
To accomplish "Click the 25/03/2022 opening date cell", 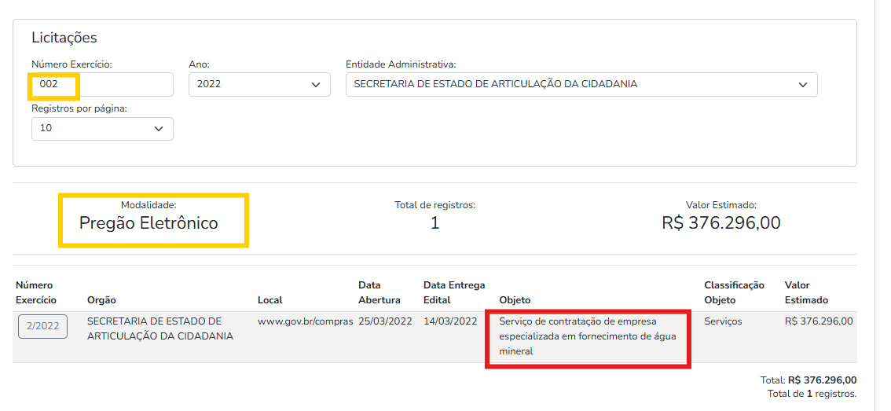I will pyautogui.click(x=385, y=321).
